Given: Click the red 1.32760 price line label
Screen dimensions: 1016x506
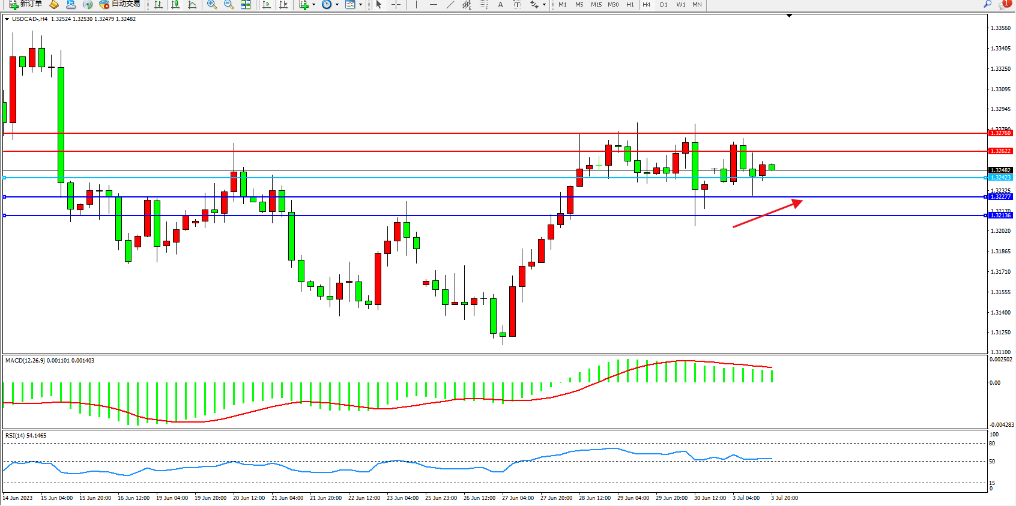Looking at the screenshot, I should click(1000, 133).
